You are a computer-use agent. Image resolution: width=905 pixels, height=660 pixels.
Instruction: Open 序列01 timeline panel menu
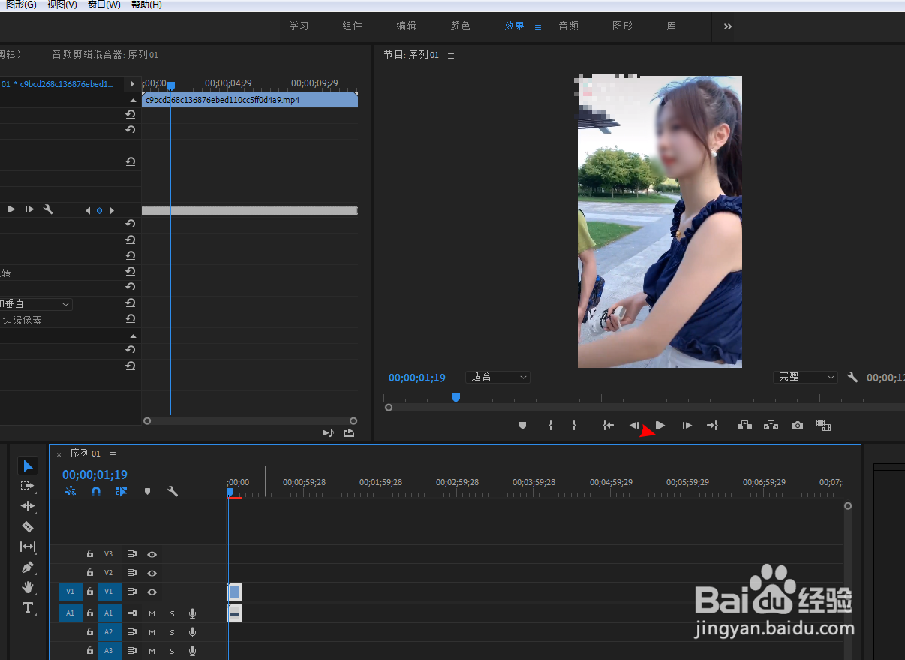click(113, 454)
